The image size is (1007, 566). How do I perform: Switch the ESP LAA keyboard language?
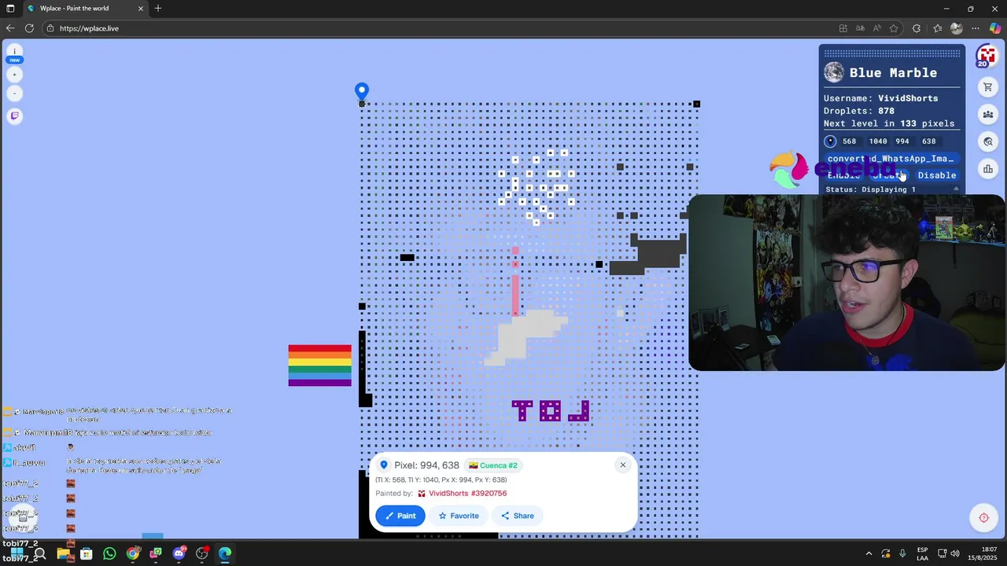(x=922, y=553)
